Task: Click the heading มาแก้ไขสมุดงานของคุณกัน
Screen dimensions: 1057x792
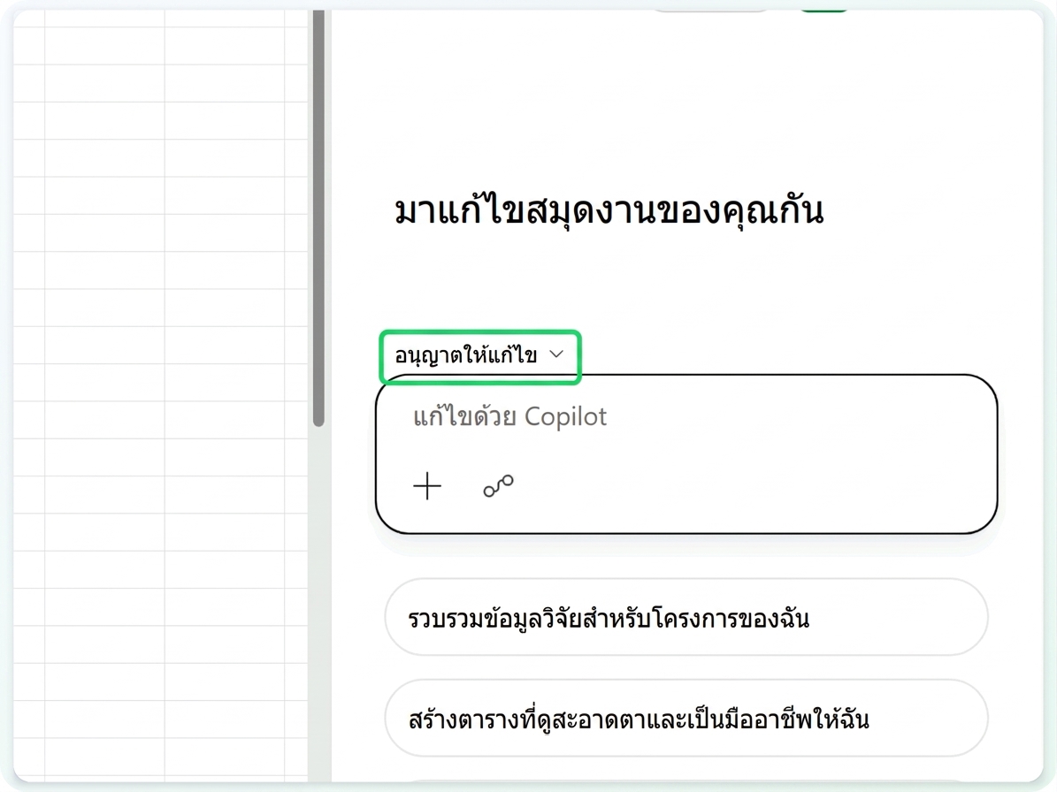Action: point(609,211)
